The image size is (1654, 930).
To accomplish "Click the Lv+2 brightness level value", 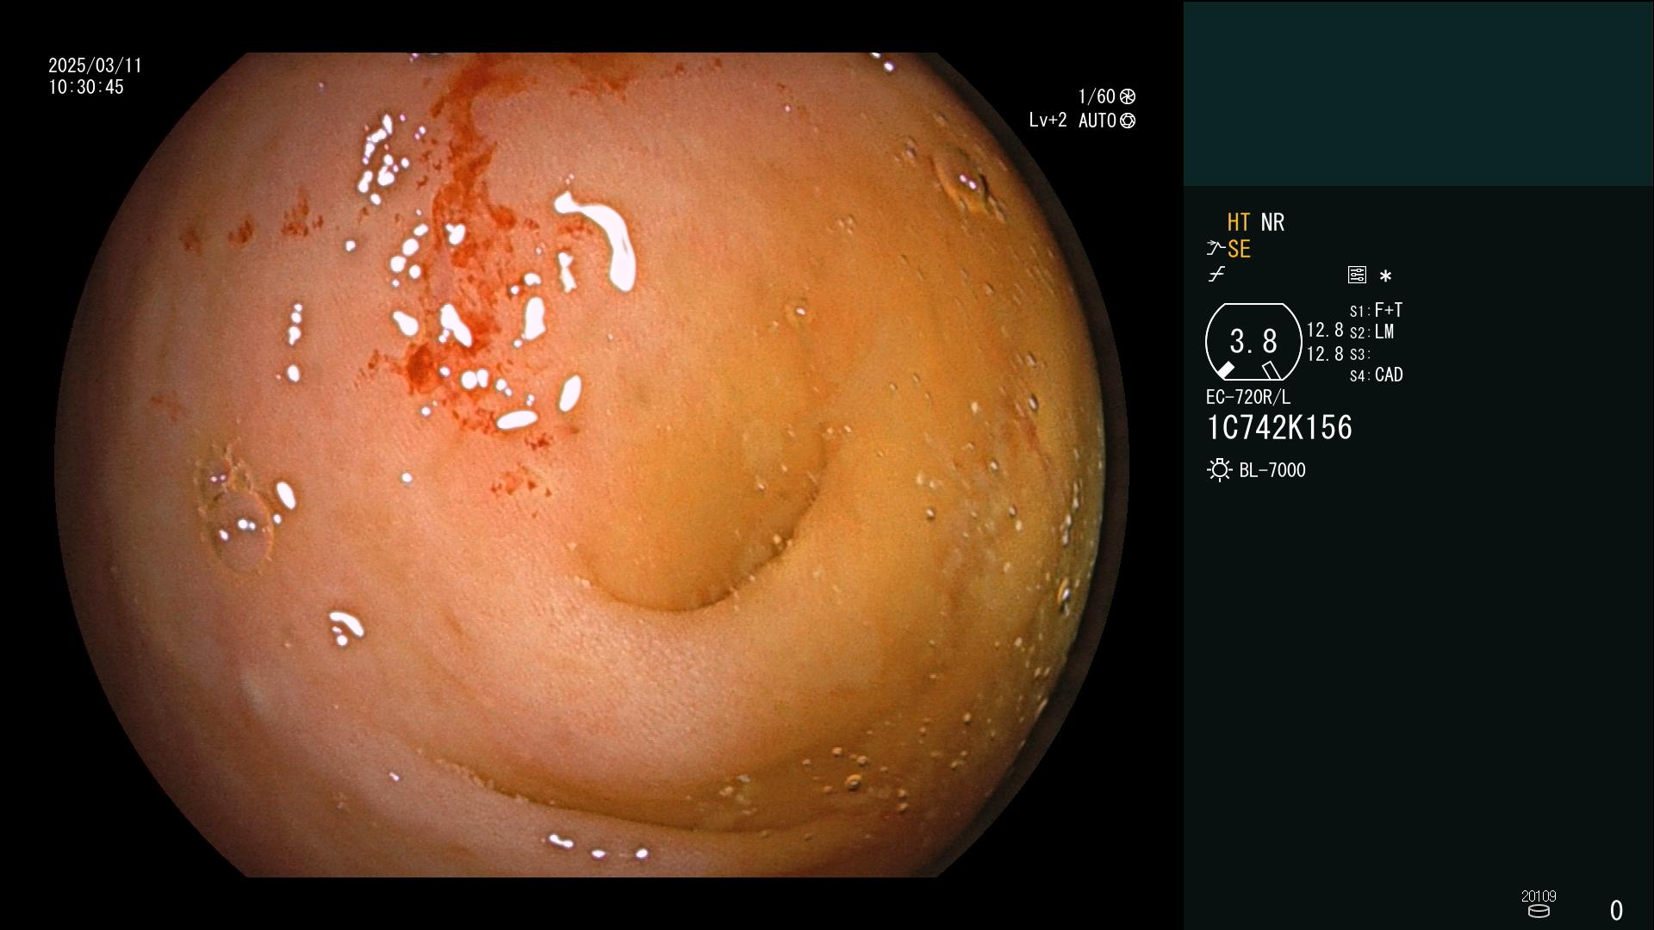I will pyautogui.click(x=1048, y=121).
